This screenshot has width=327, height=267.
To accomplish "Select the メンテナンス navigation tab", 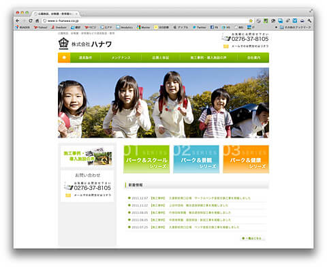I will tap(121, 58).
